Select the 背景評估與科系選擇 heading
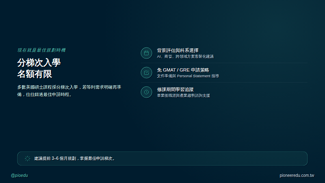The height and width of the screenshot is (183, 325). (x=178, y=50)
